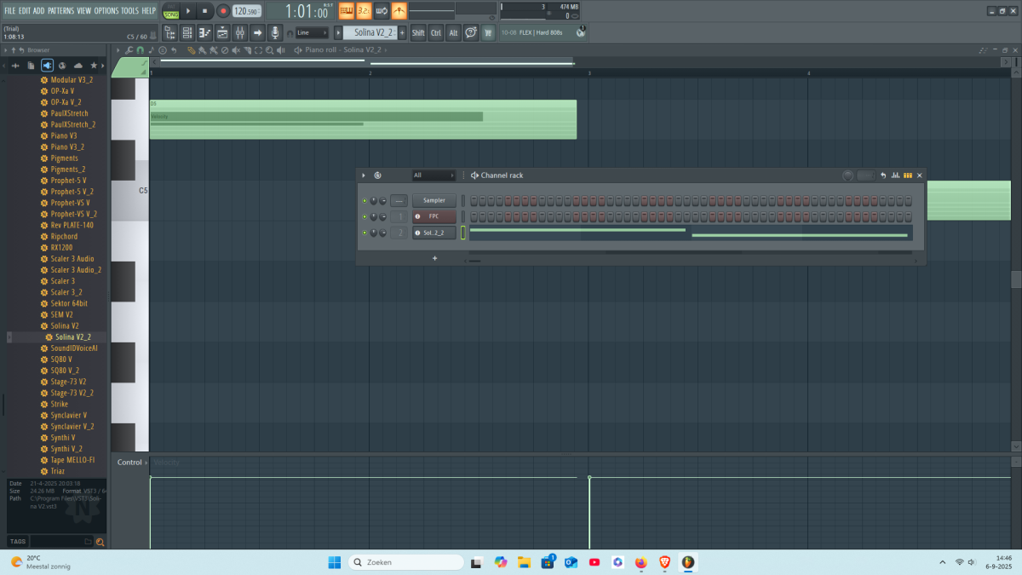Toggle the loop recording icon
Screen dimensions: 1022x575
coord(382,10)
